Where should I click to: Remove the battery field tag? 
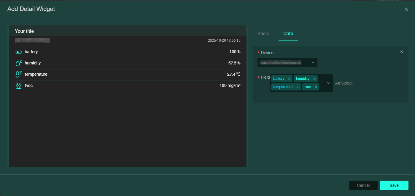pos(289,79)
